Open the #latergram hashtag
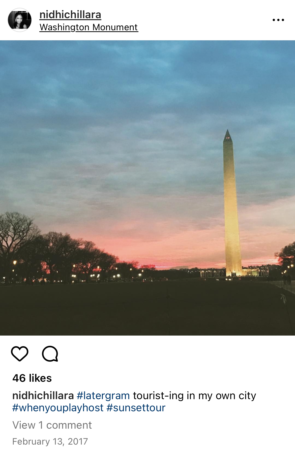 (x=103, y=396)
